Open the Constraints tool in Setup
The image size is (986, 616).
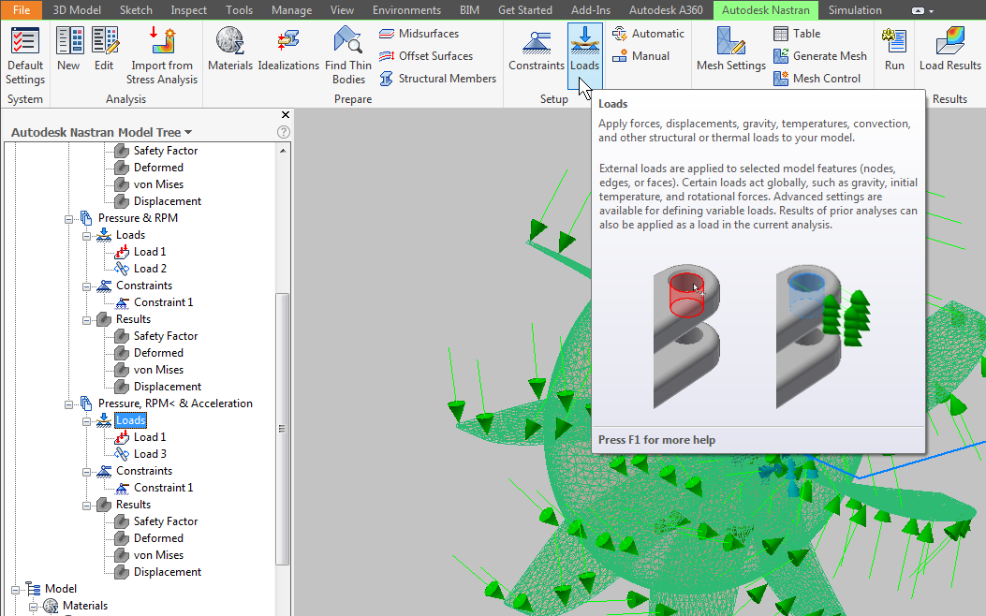click(537, 49)
